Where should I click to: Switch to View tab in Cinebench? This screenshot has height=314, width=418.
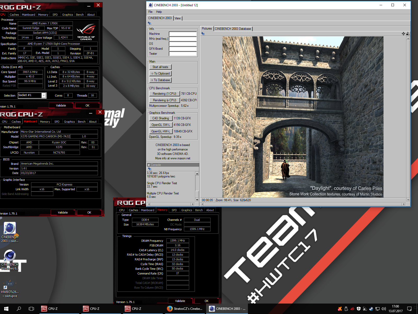[x=178, y=18]
